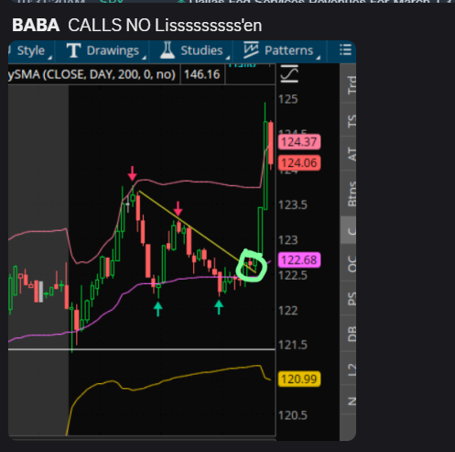Viewport: 455px width, 452px height.
Task: Click the Studies flask icon
Action: pos(168,50)
